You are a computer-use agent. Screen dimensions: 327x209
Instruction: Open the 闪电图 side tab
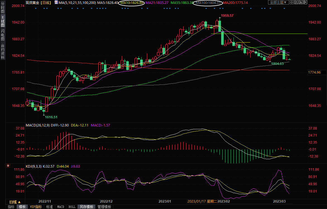coord(3,35)
